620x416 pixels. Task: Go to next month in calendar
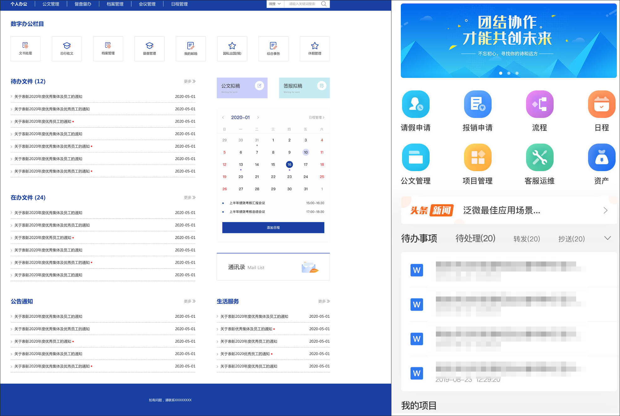point(258,118)
